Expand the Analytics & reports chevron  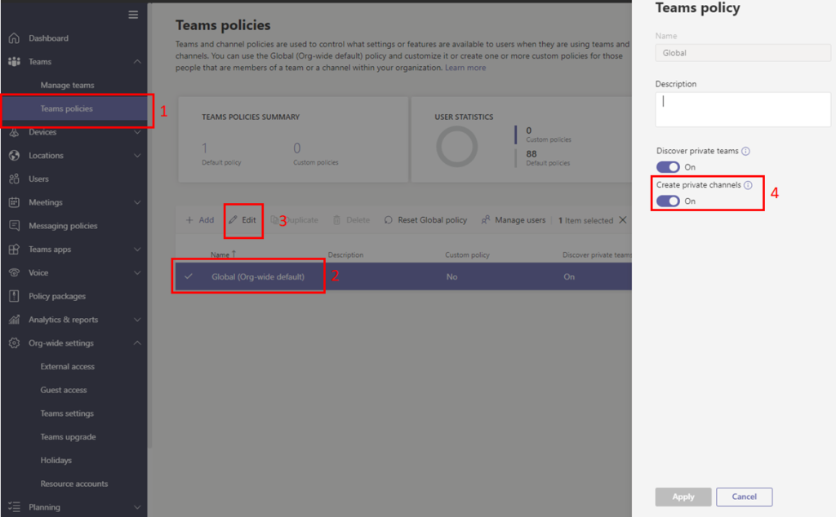[x=137, y=319]
